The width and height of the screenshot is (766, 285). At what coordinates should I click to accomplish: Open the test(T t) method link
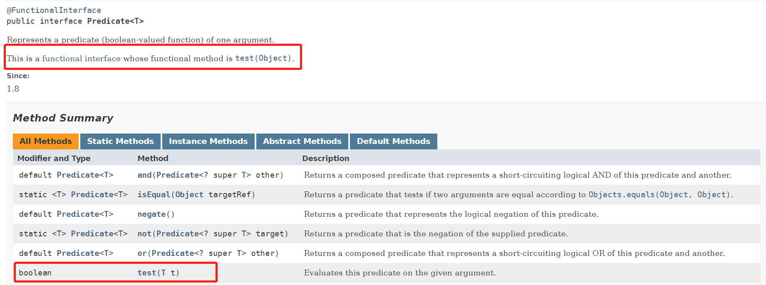(x=146, y=273)
